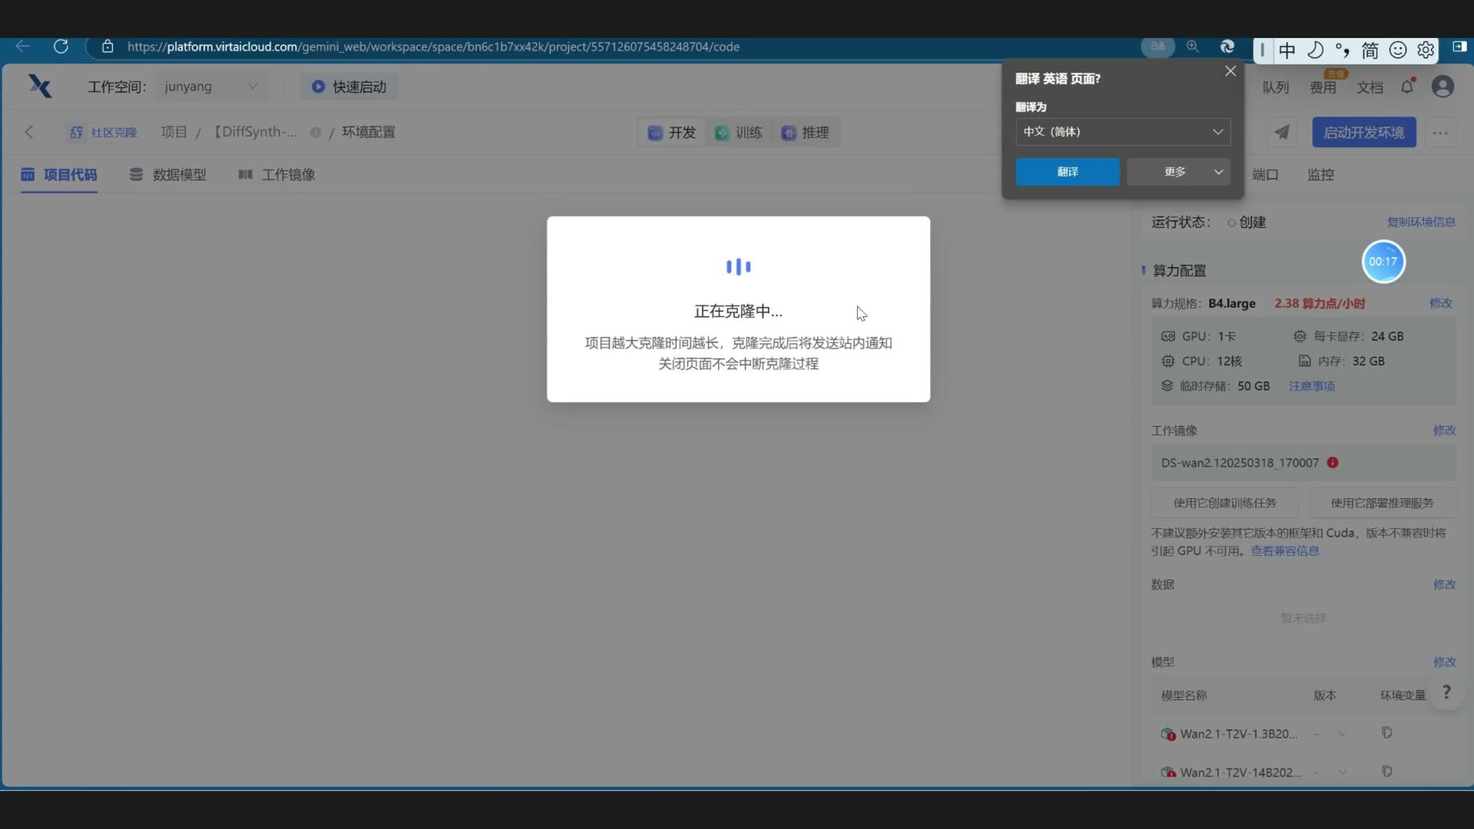
Task: Toggle IME Chinese/English mode
Action: point(1287,50)
